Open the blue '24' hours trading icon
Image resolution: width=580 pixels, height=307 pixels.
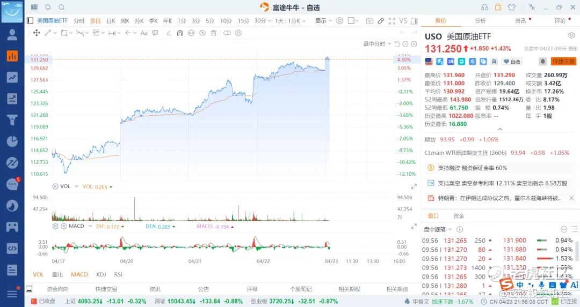[451, 62]
